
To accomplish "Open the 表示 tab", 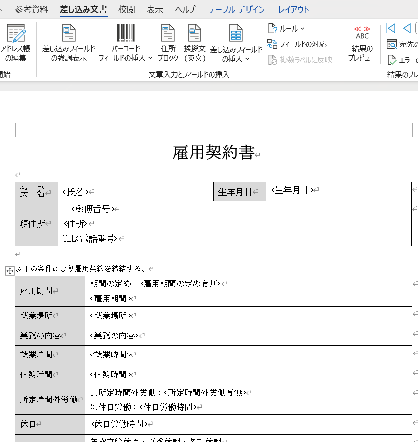I will click(154, 9).
